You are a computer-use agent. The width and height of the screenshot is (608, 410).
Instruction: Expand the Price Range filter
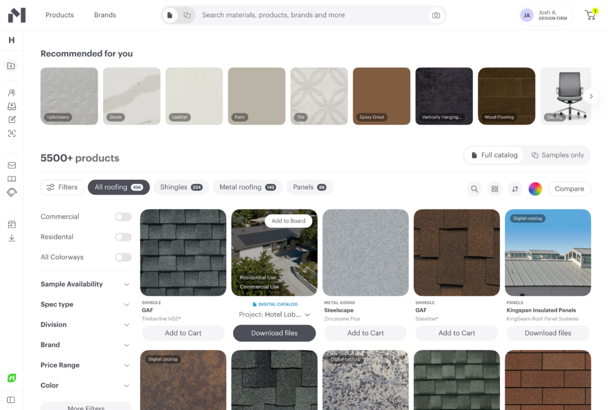click(x=85, y=365)
